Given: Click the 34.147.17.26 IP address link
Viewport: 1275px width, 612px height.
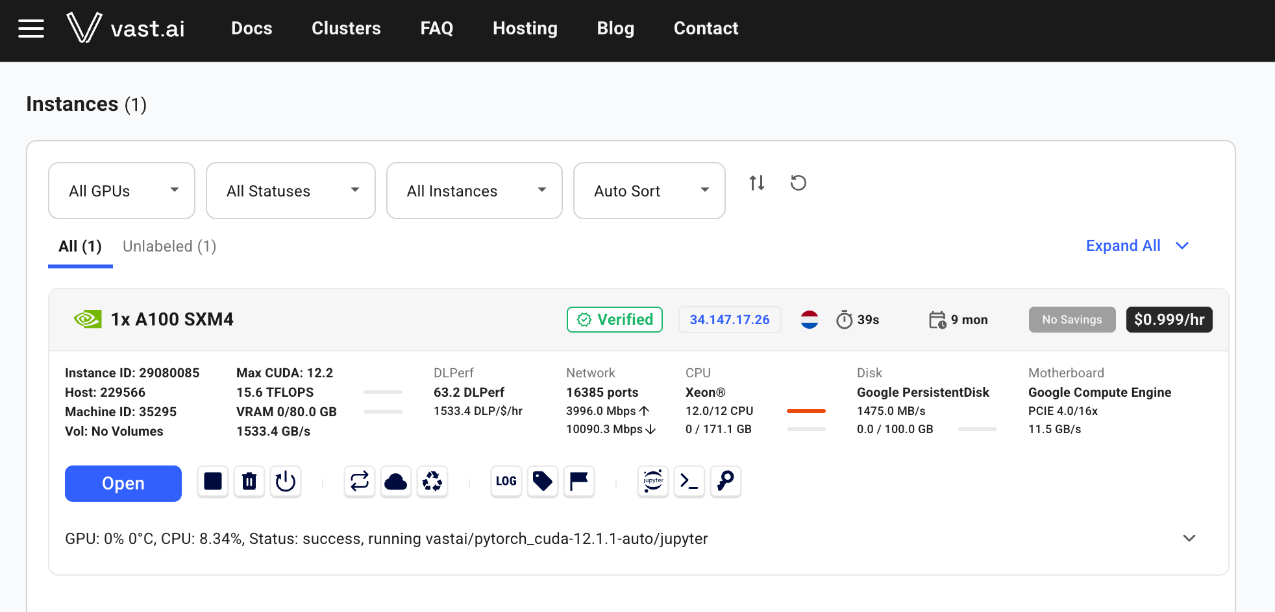Looking at the screenshot, I should pyautogui.click(x=730, y=320).
